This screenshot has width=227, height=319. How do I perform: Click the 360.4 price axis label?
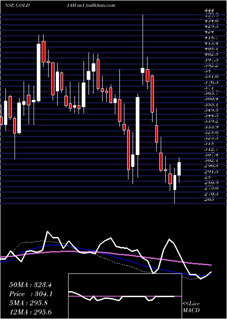tap(211, 99)
